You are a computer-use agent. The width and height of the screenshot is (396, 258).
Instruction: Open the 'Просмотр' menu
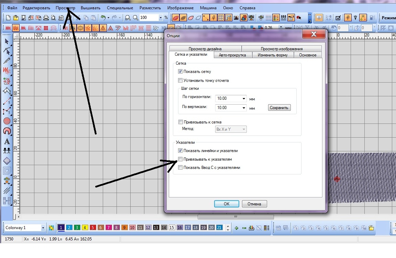(65, 8)
